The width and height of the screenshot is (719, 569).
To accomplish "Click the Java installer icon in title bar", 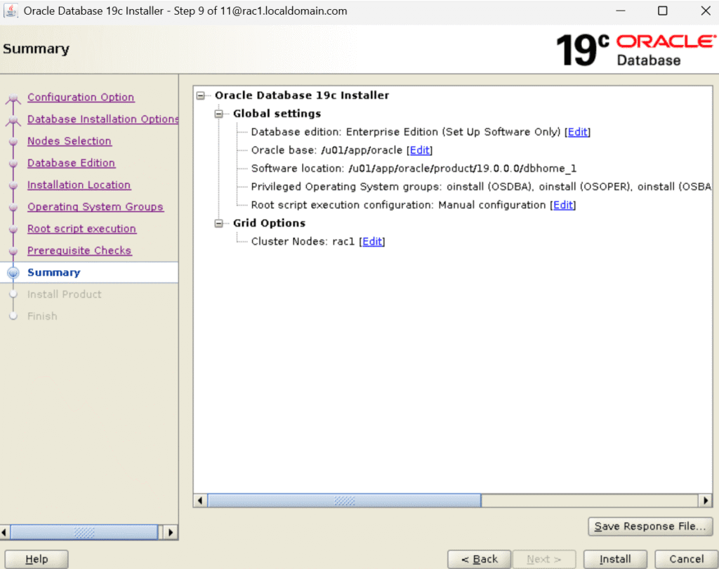I will [x=11, y=11].
